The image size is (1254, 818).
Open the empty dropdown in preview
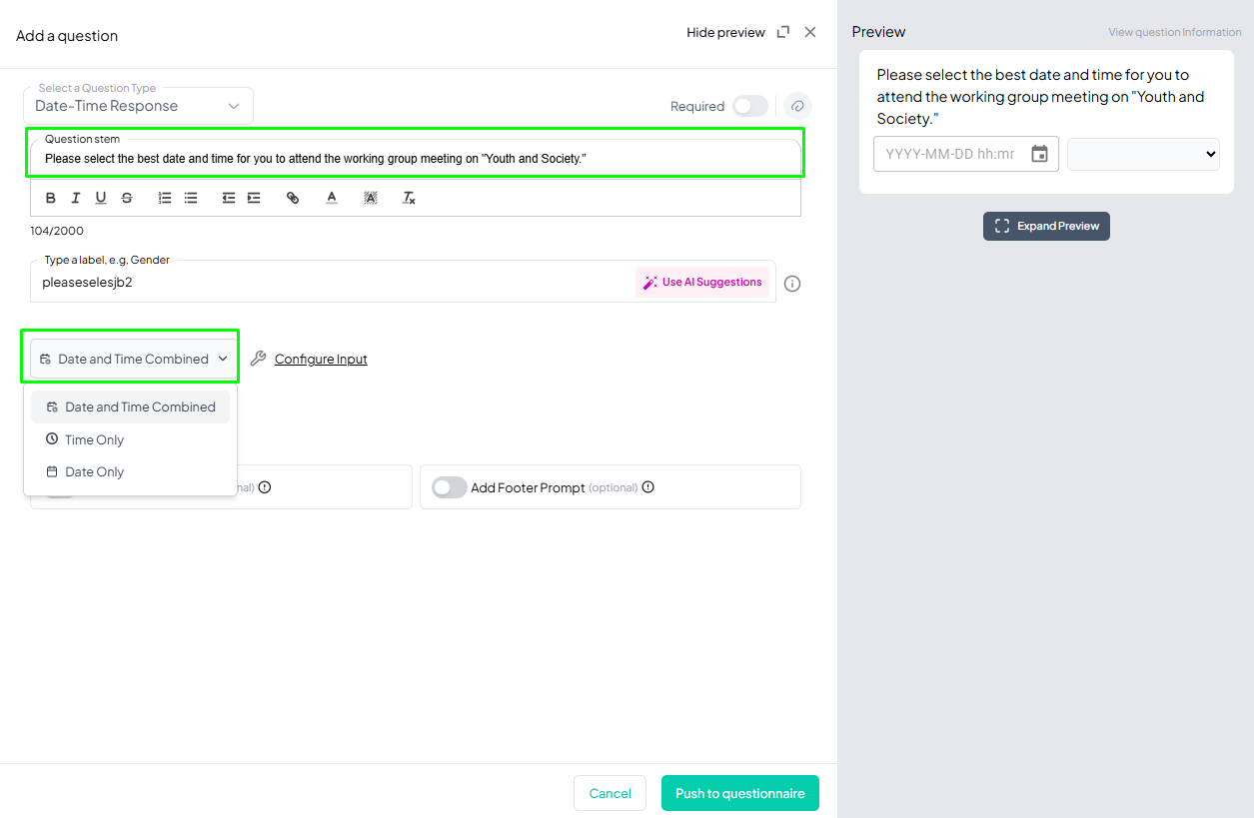(x=1143, y=154)
